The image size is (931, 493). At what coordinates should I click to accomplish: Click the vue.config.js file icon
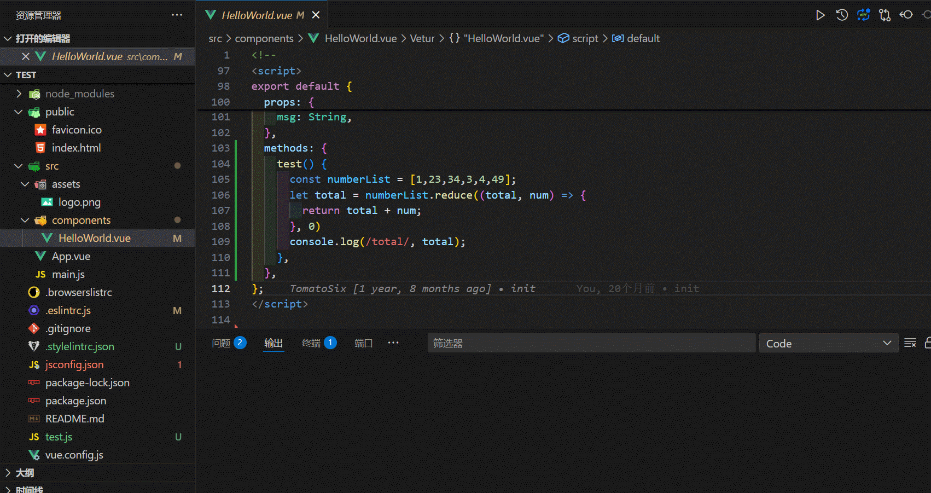pos(34,455)
